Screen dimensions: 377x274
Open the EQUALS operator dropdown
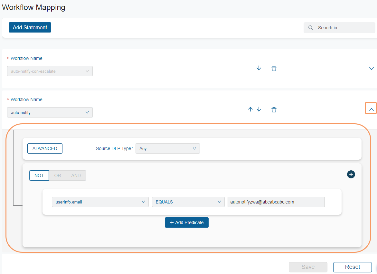click(188, 202)
